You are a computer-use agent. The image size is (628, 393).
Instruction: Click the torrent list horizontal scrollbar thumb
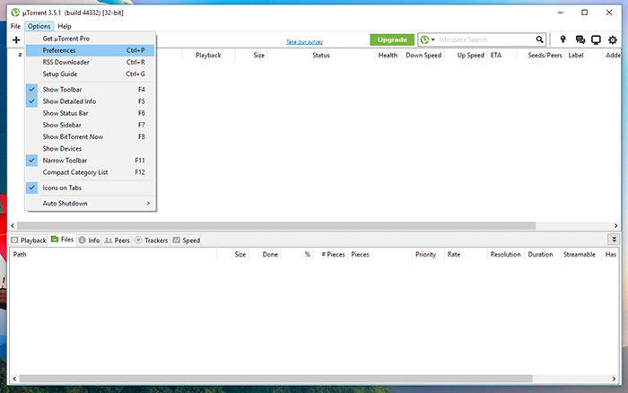[276, 225]
